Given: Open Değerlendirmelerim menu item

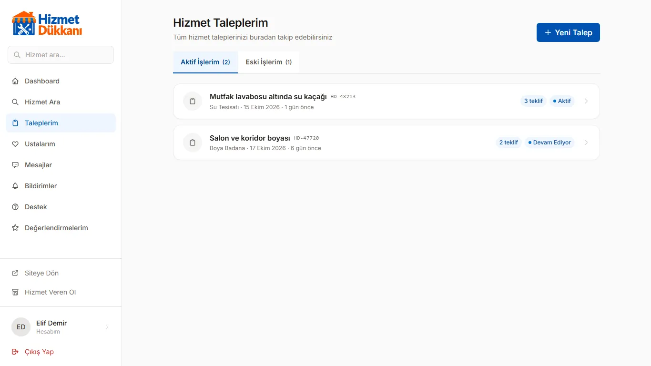Looking at the screenshot, I should [61, 228].
